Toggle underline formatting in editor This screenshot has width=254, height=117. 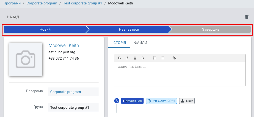[x=135, y=58]
